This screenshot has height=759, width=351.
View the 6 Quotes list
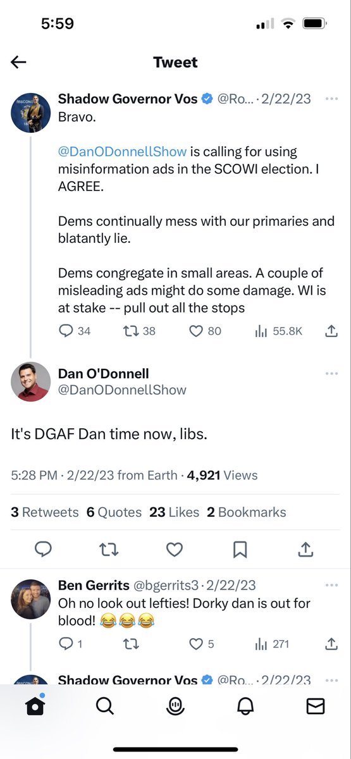tap(114, 512)
